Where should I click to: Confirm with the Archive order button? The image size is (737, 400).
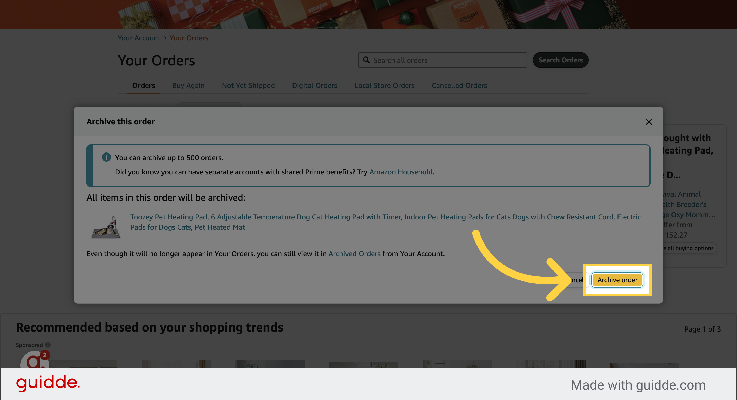coord(617,280)
